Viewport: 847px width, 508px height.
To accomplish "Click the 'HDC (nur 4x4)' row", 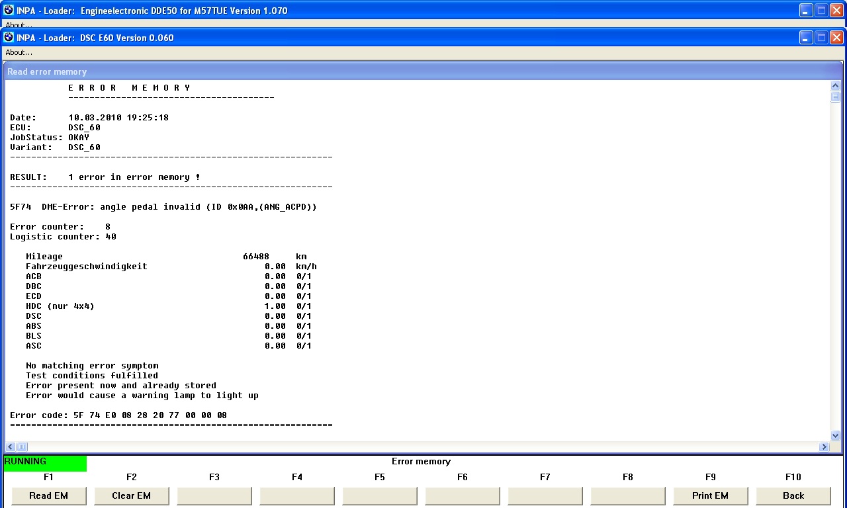I will 169,306.
